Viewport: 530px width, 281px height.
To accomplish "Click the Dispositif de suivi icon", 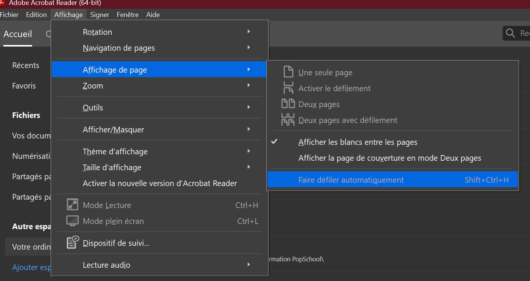I will tap(73, 242).
